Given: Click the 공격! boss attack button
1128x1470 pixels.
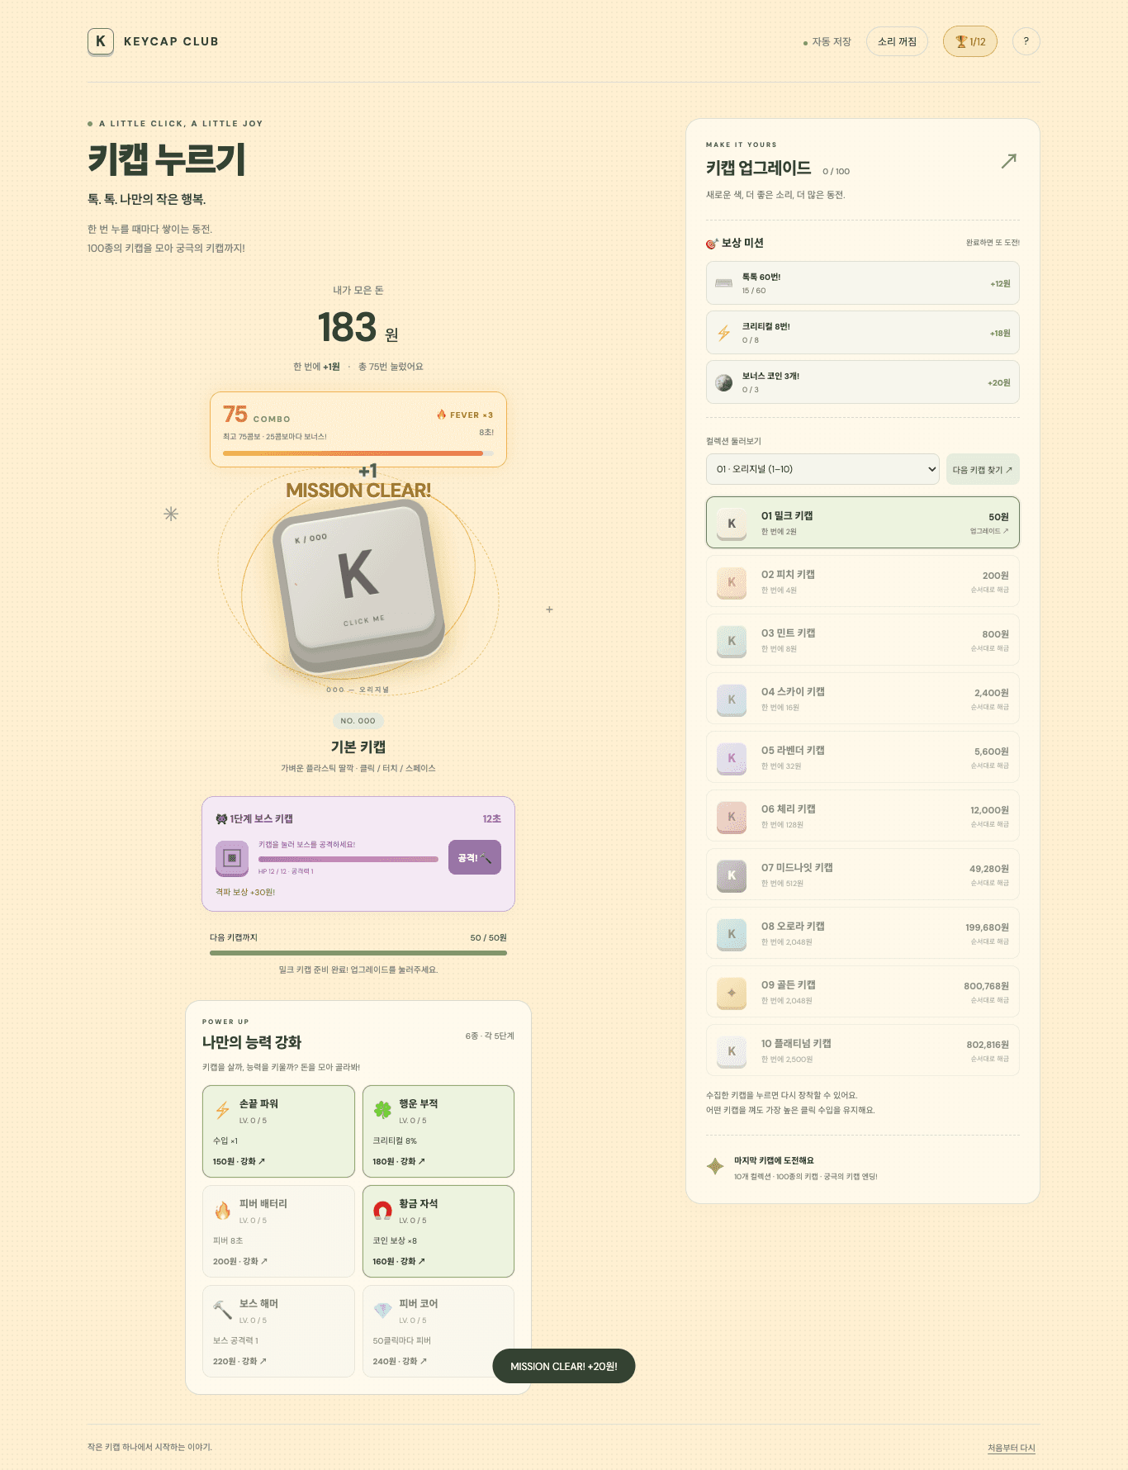Looking at the screenshot, I should (475, 857).
